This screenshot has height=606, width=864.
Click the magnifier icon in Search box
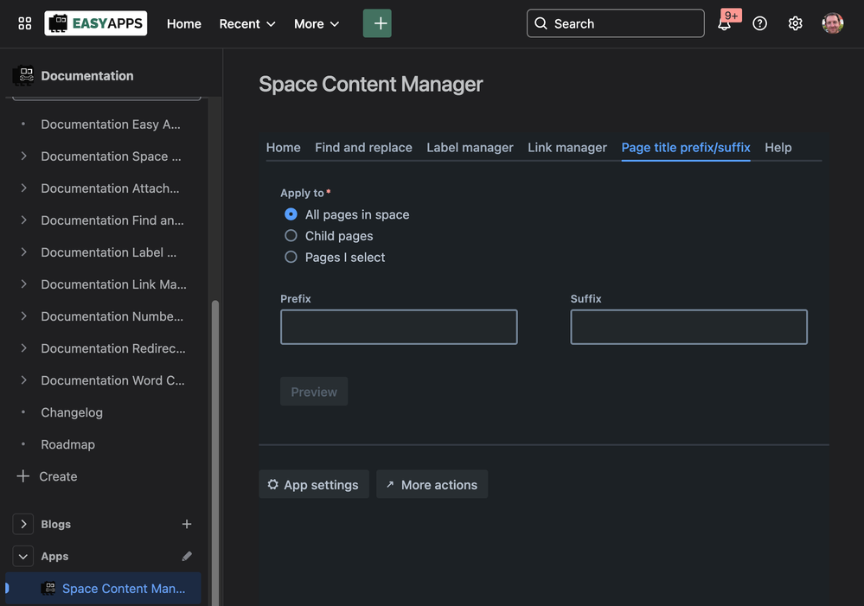pyautogui.click(x=541, y=23)
